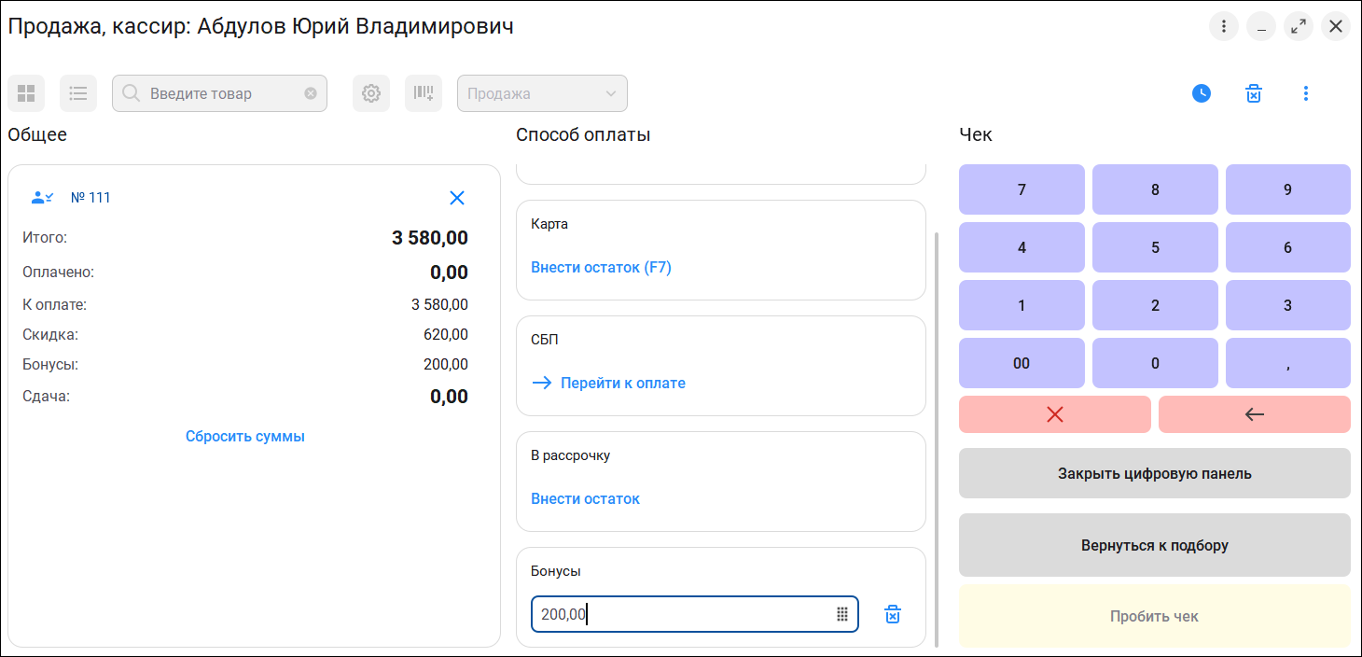Open settings gear in toolbar

tap(371, 93)
